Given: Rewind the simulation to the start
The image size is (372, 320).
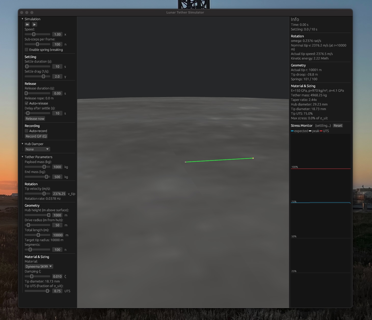Looking at the screenshot, I should 27,24.
